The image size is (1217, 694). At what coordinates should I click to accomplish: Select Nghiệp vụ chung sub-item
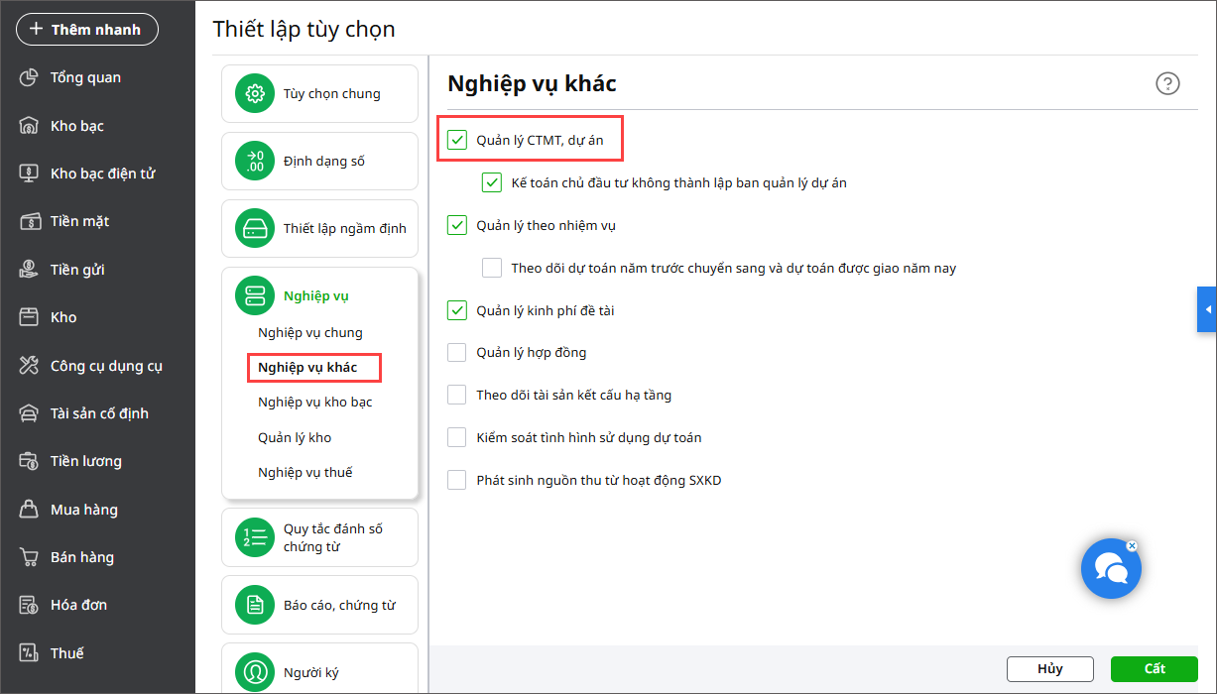(310, 332)
